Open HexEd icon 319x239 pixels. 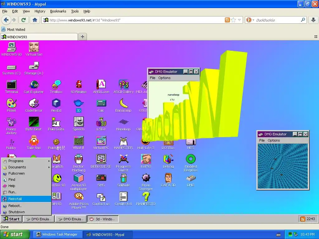point(56,105)
